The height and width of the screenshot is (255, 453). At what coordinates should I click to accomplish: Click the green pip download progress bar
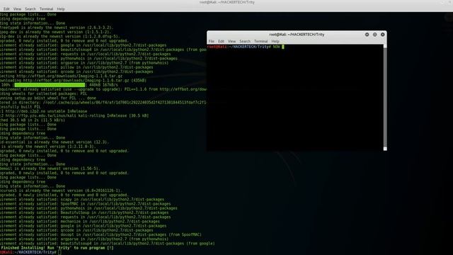click(50, 85)
